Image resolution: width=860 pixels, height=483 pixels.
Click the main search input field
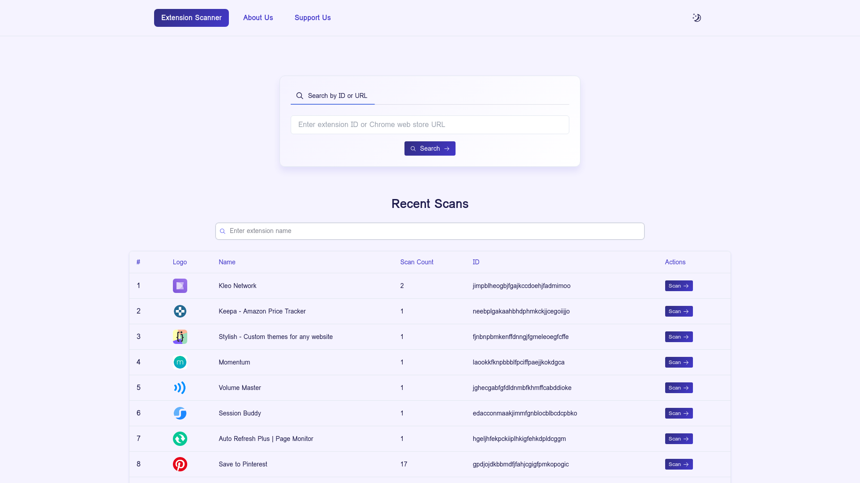tap(430, 124)
